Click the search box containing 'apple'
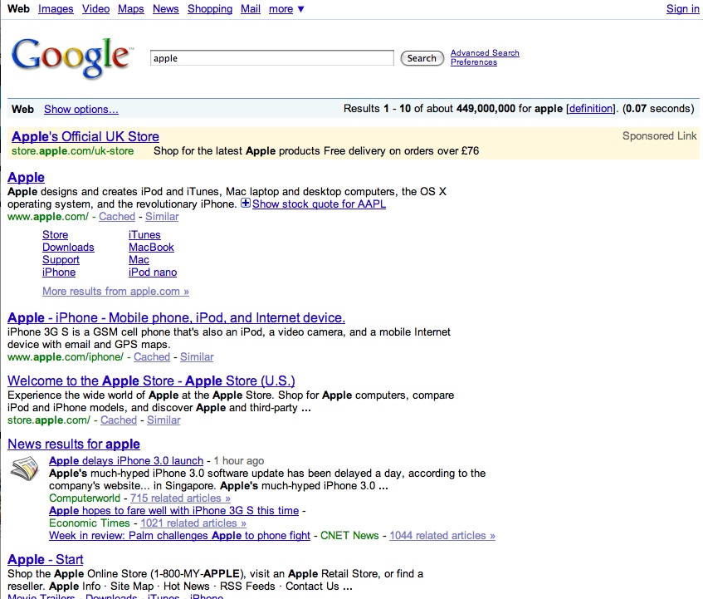The height and width of the screenshot is (599, 703). (271, 58)
